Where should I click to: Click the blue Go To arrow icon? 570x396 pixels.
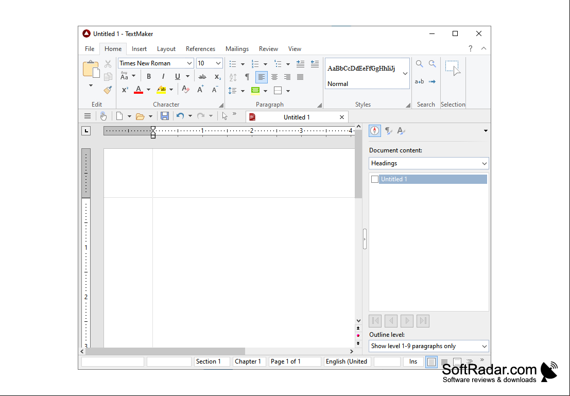coord(432,81)
